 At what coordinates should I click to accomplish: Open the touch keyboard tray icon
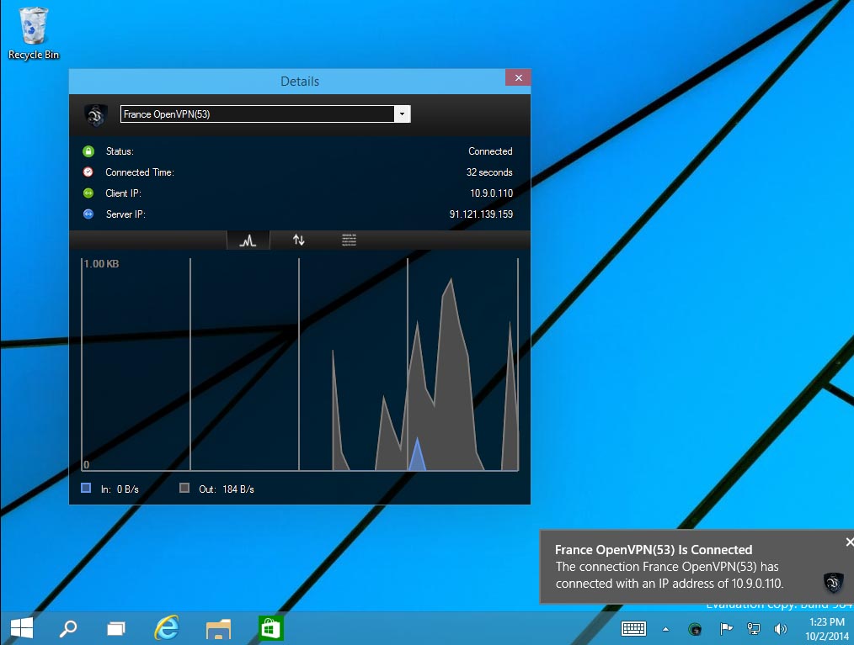click(633, 629)
